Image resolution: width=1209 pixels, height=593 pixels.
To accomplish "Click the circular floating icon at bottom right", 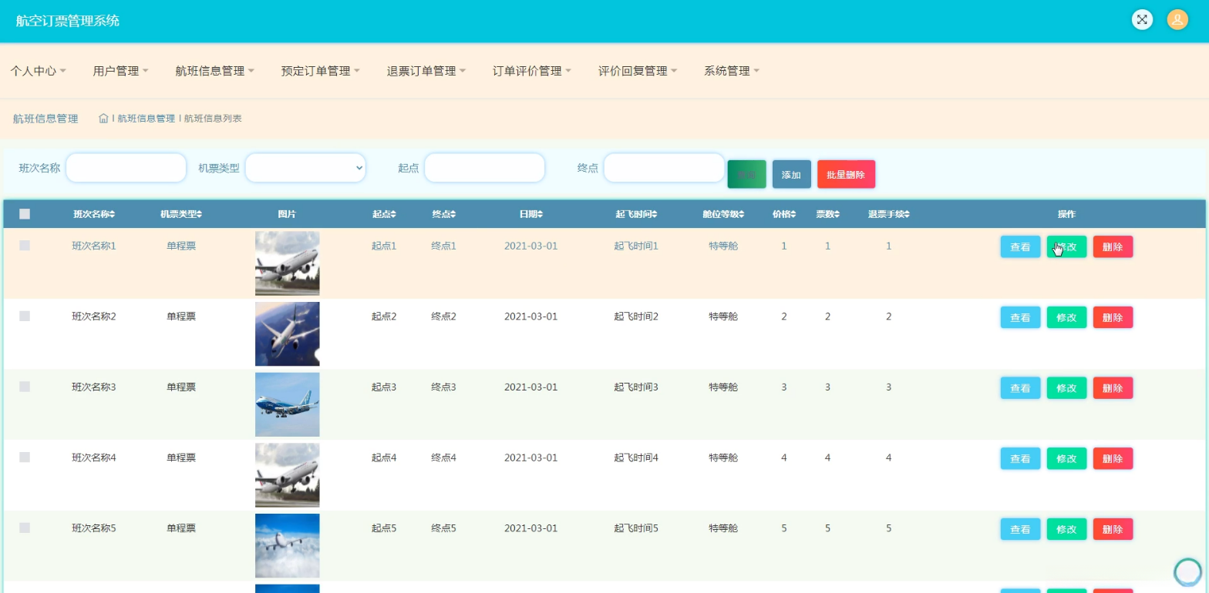I will pyautogui.click(x=1187, y=571).
